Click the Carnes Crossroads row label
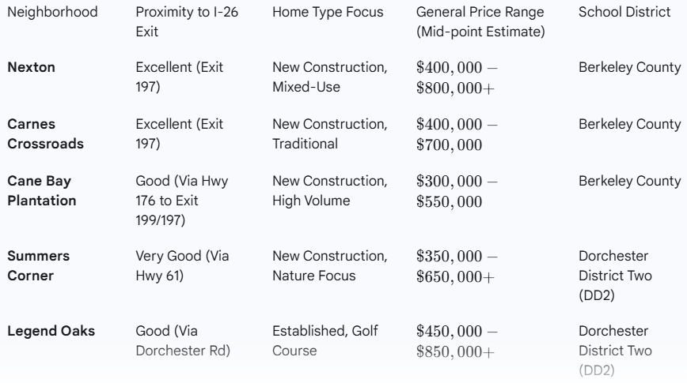 point(46,133)
